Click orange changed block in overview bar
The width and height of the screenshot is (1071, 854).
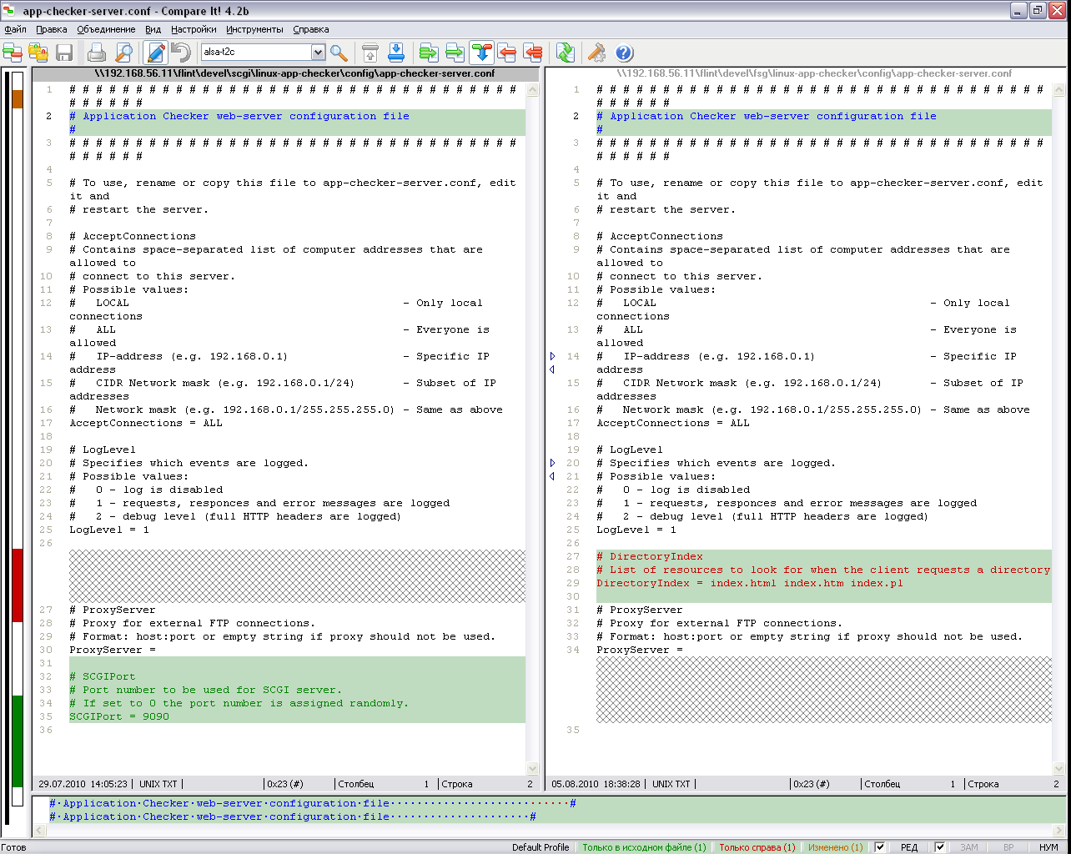(x=18, y=98)
